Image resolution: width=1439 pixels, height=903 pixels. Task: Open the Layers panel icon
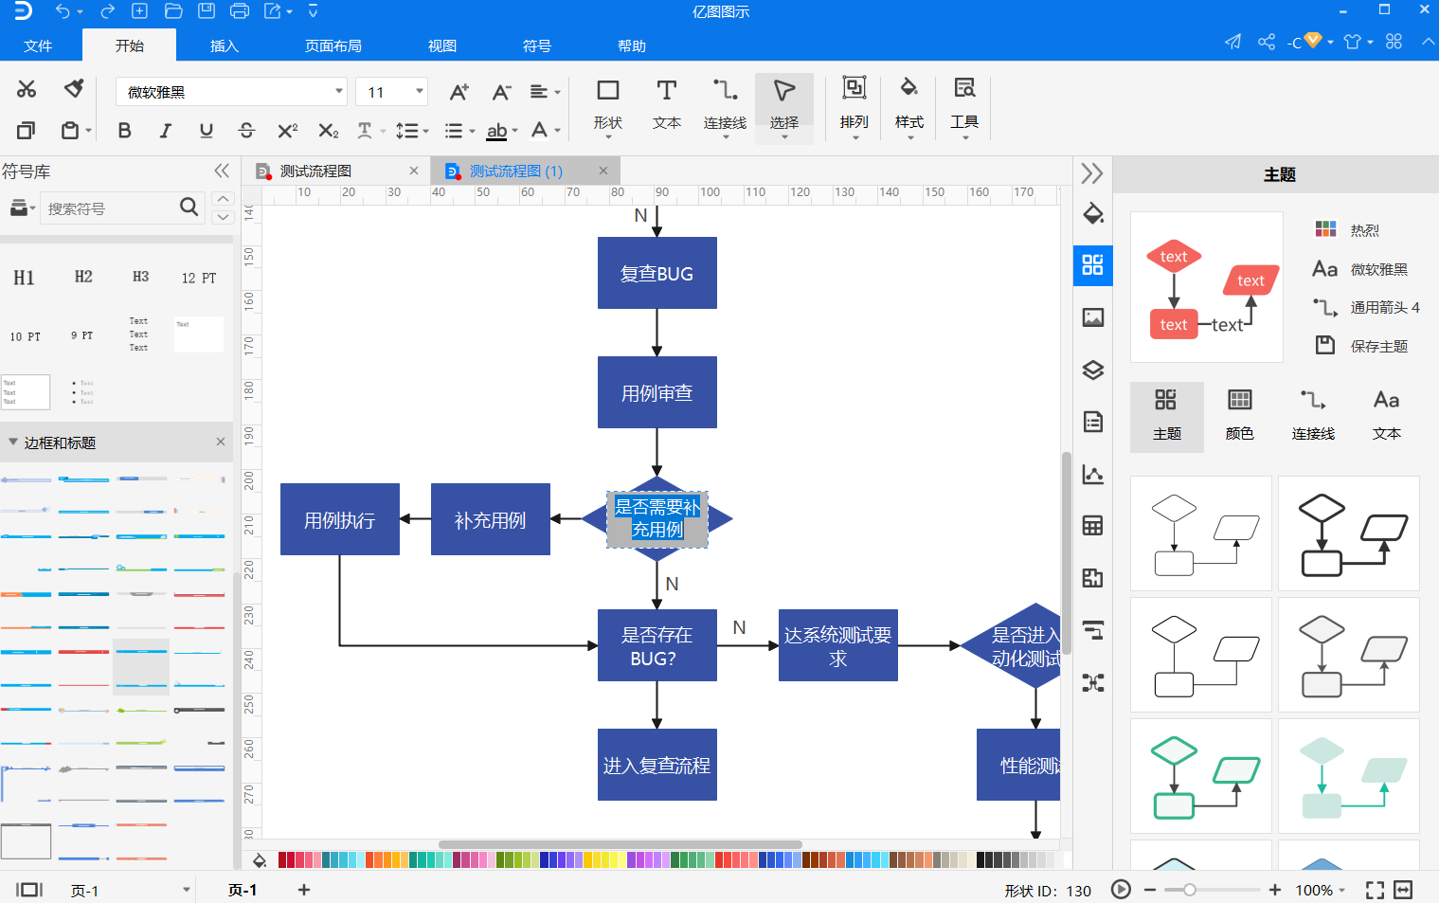coord(1093,370)
